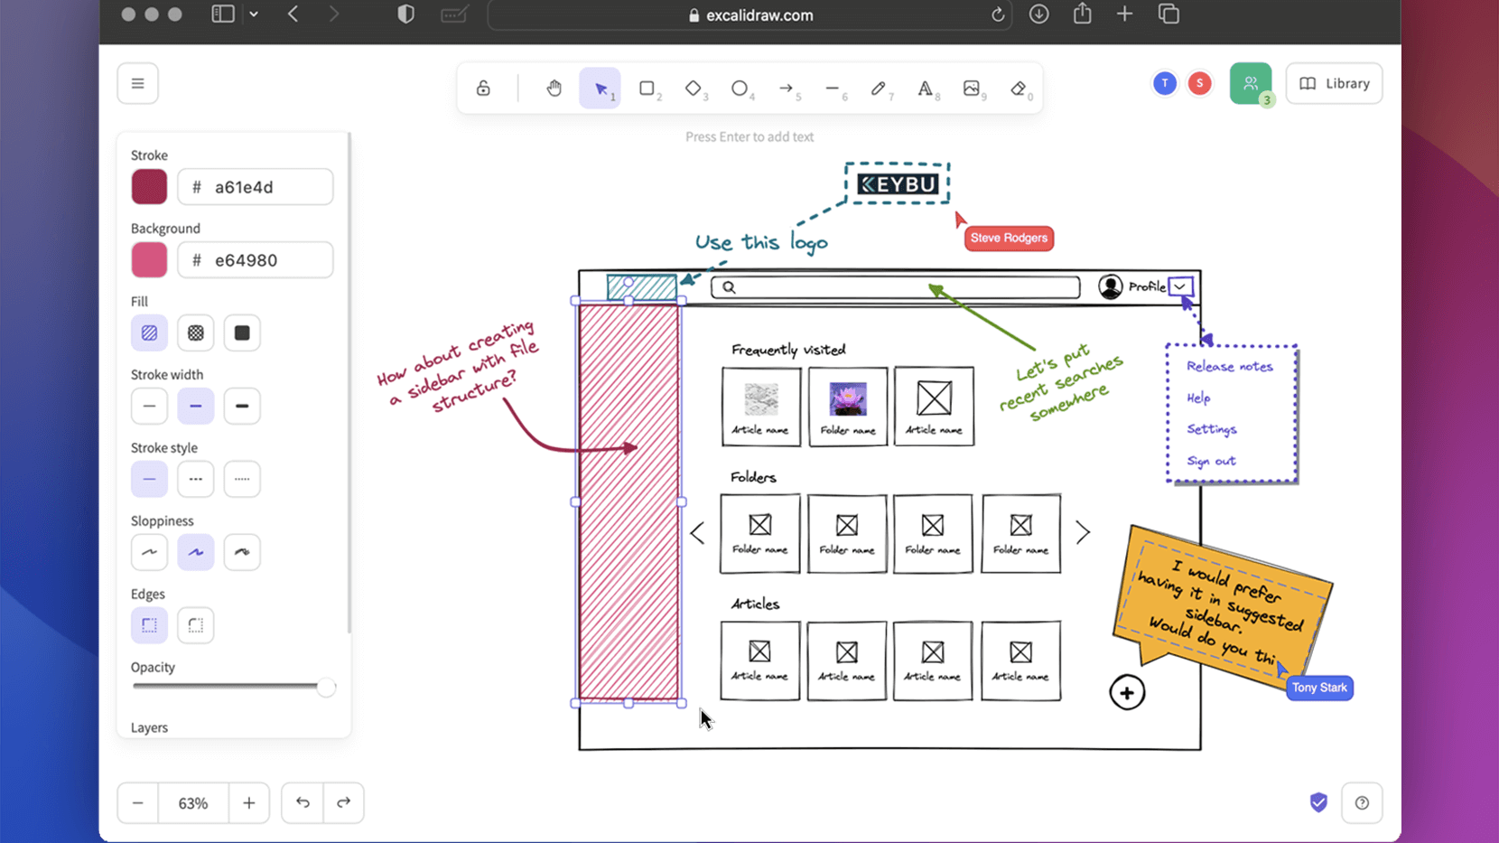1499x843 pixels.
Task: Toggle the canvas lock icon
Action: pos(483,89)
